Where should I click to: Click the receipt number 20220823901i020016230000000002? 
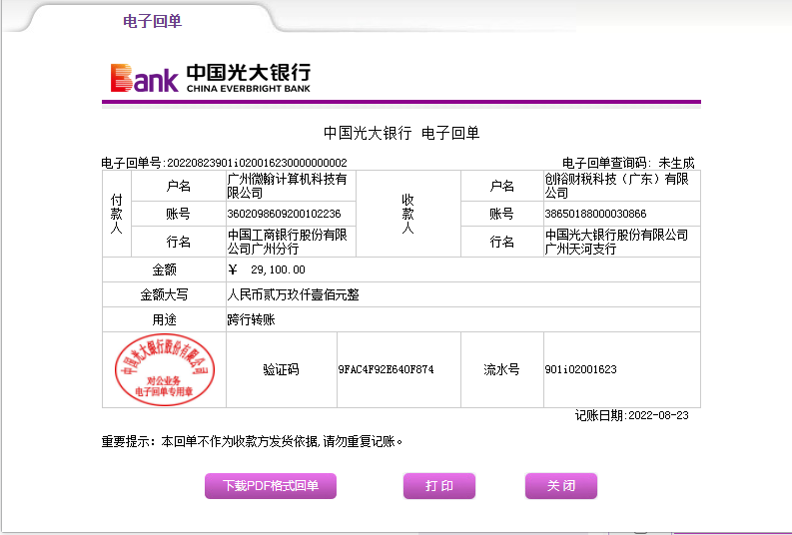coord(257,163)
